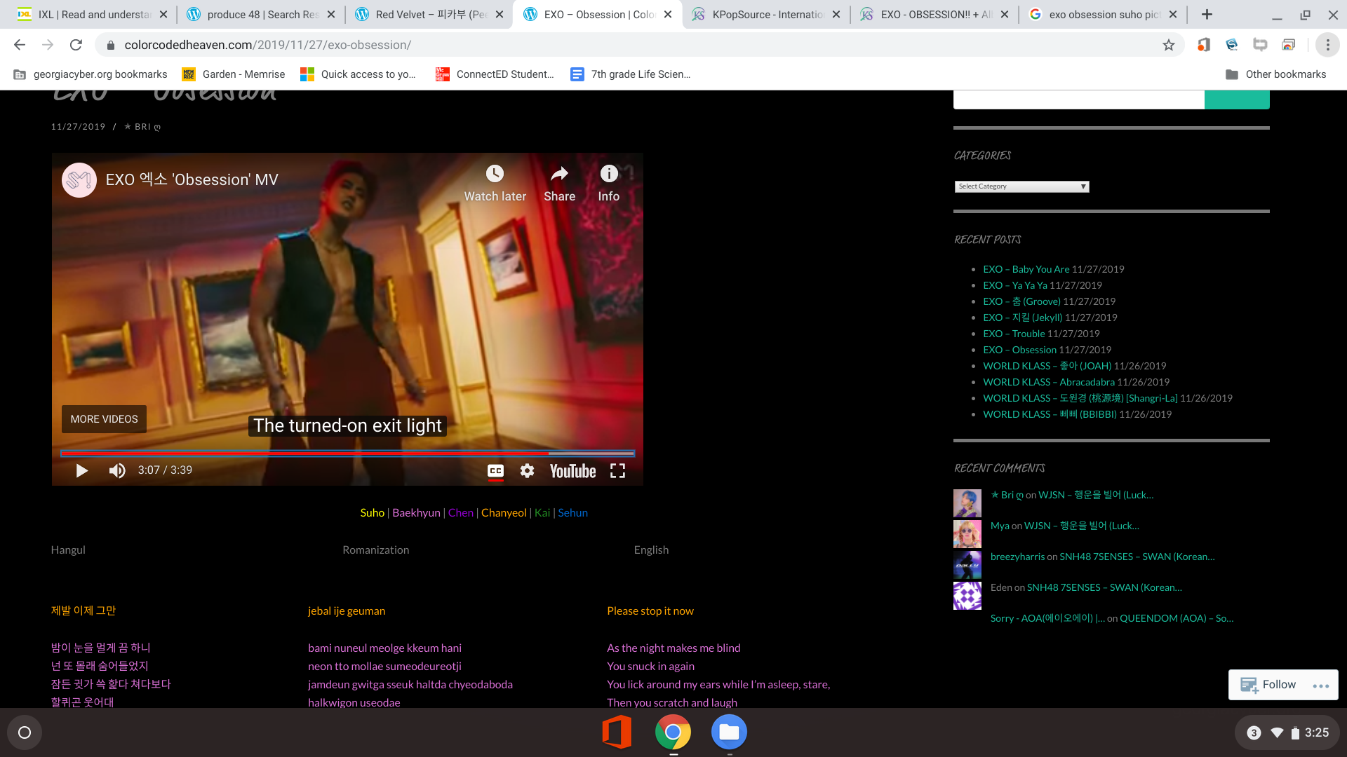Open the WORLD KLASS – Abracadabra post
This screenshot has width=1347, height=757.
pyautogui.click(x=1049, y=382)
